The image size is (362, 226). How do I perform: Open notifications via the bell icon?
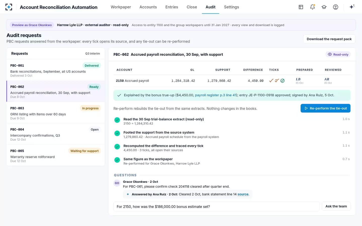(x=312, y=7)
